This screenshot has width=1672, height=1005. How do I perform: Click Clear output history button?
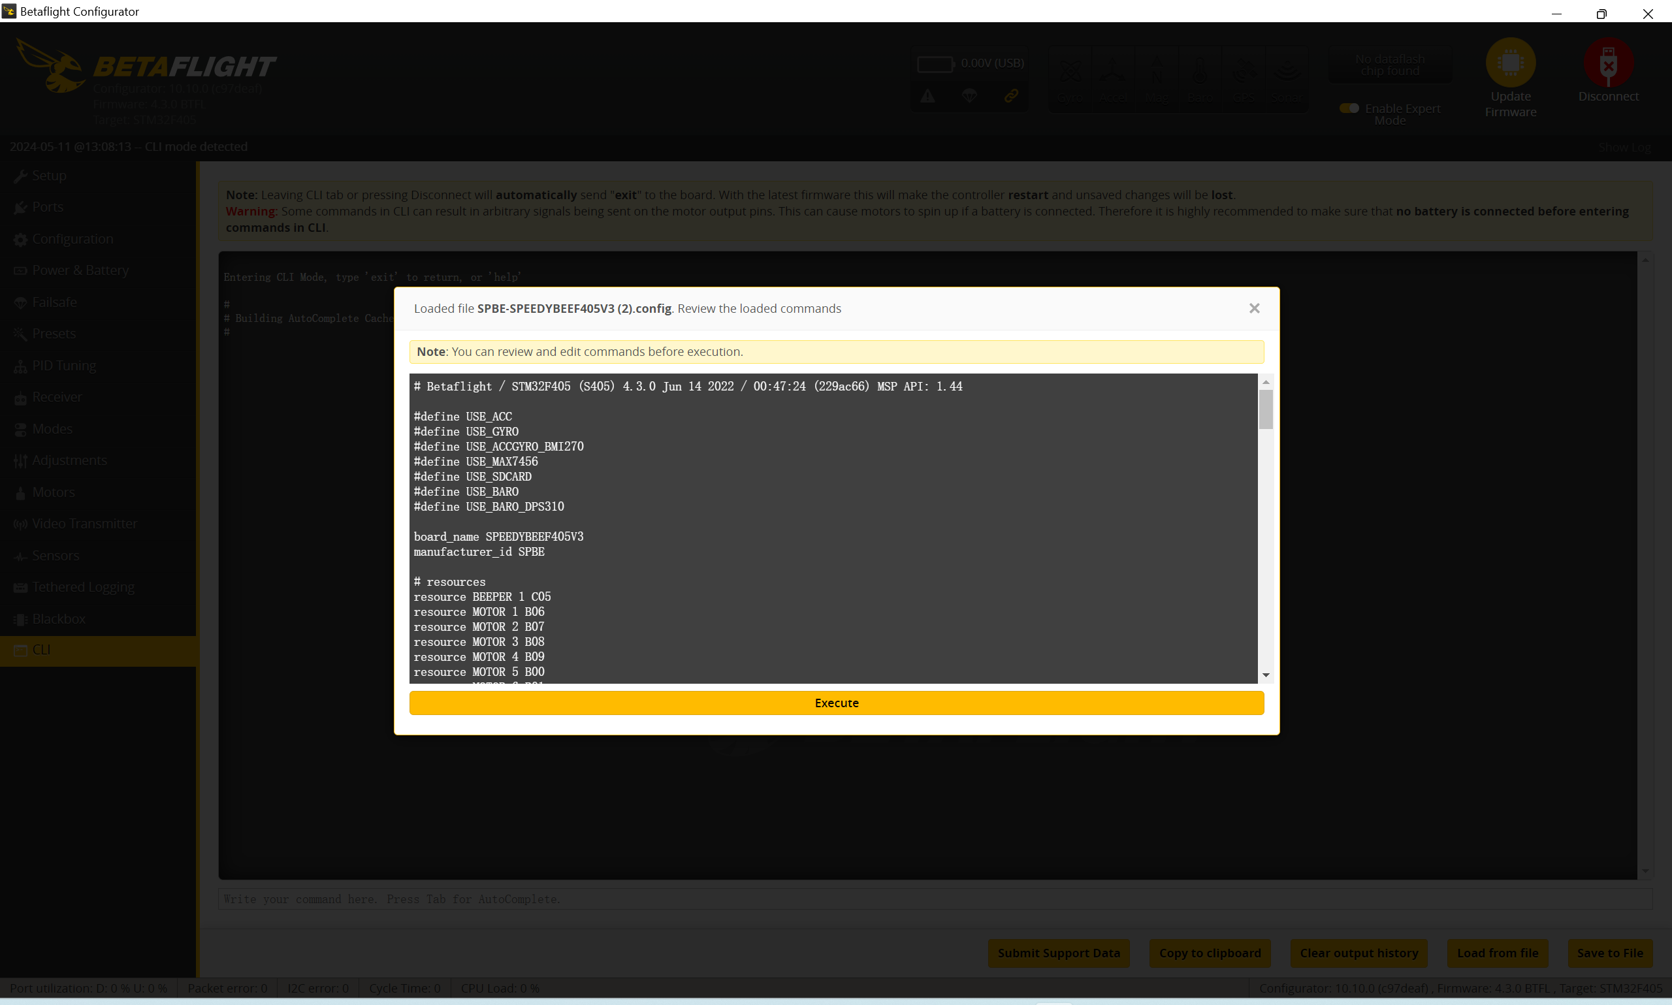[1358, 953]
